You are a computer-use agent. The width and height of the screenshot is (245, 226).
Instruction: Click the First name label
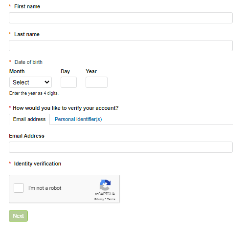pos(27,6)
